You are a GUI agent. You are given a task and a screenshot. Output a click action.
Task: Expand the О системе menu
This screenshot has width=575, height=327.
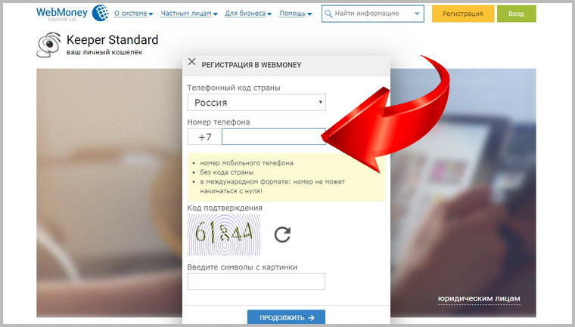click(133, 14)
